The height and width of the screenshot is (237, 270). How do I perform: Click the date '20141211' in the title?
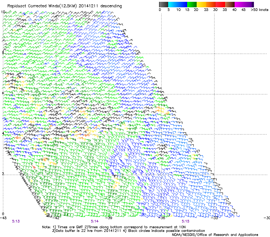tap(88, 6)
